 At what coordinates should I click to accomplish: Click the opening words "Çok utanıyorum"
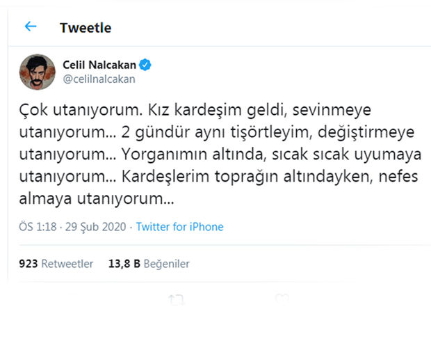click(65, 111)
